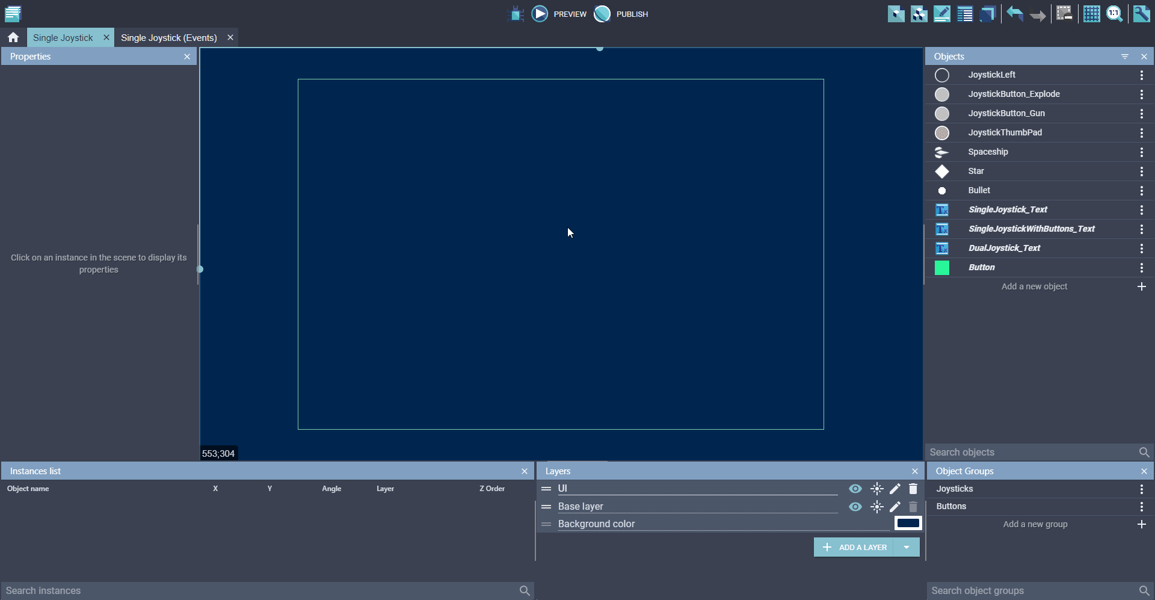Viewport: 1155px width, 600px height.
Task: Open the debugger bug icon
Action: pos(516,14)
